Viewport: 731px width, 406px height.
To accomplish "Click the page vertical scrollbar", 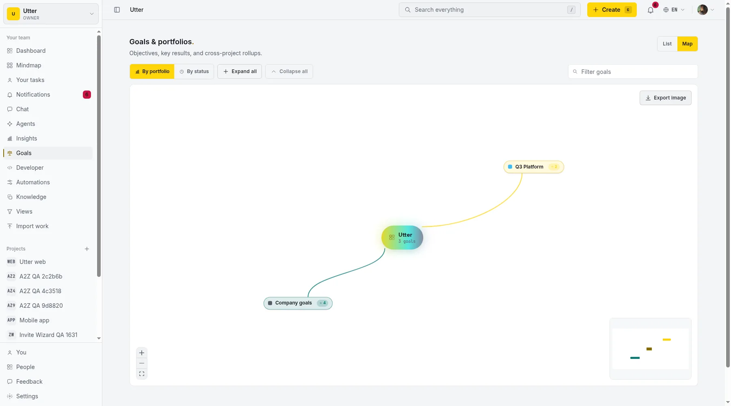I will click(x=728, y=187).
